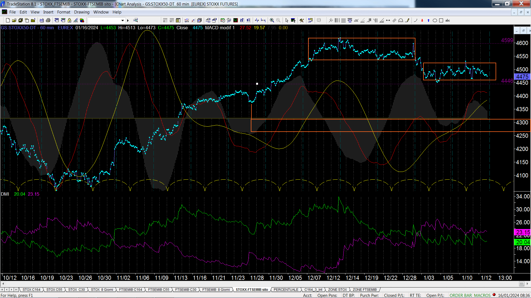This screenshot has height=298, width=531.
Task: Click the calendar clock icon
Action: pos(223,20)
